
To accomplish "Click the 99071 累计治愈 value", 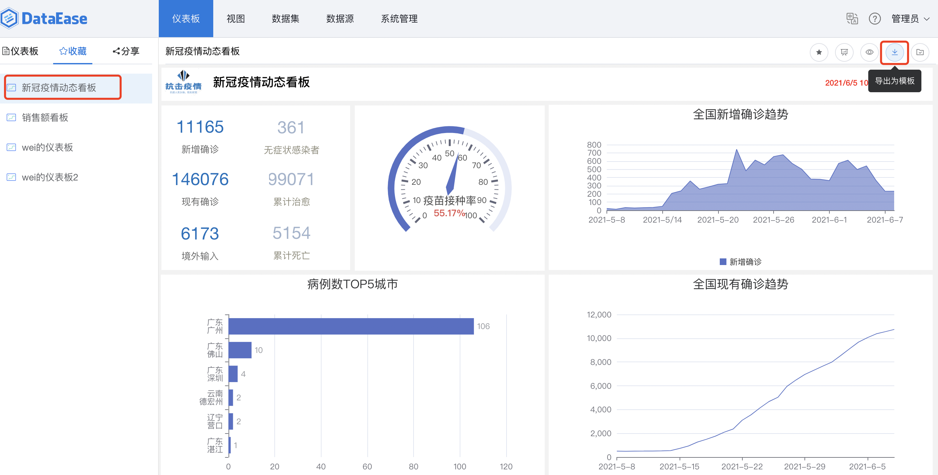I will pyautogui.click(x=291, y=179).
